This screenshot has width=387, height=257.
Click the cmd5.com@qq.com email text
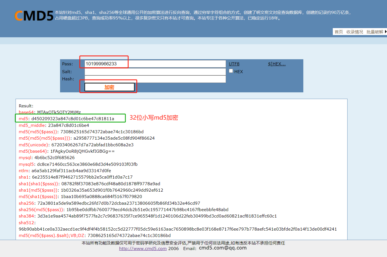[223, 248]
